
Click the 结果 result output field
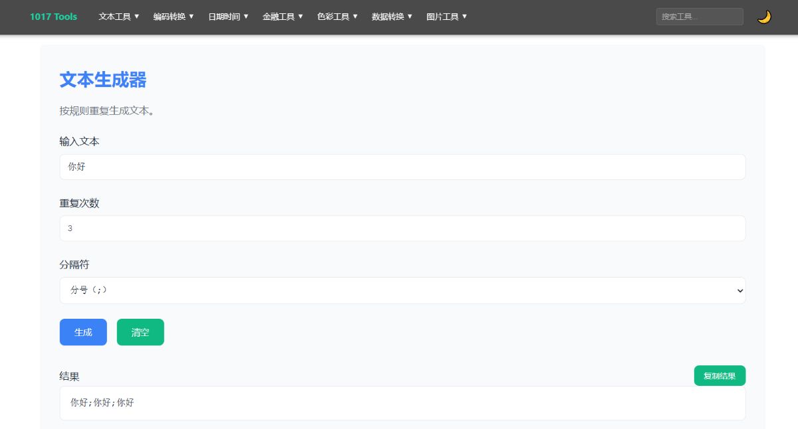coord(402,402)
